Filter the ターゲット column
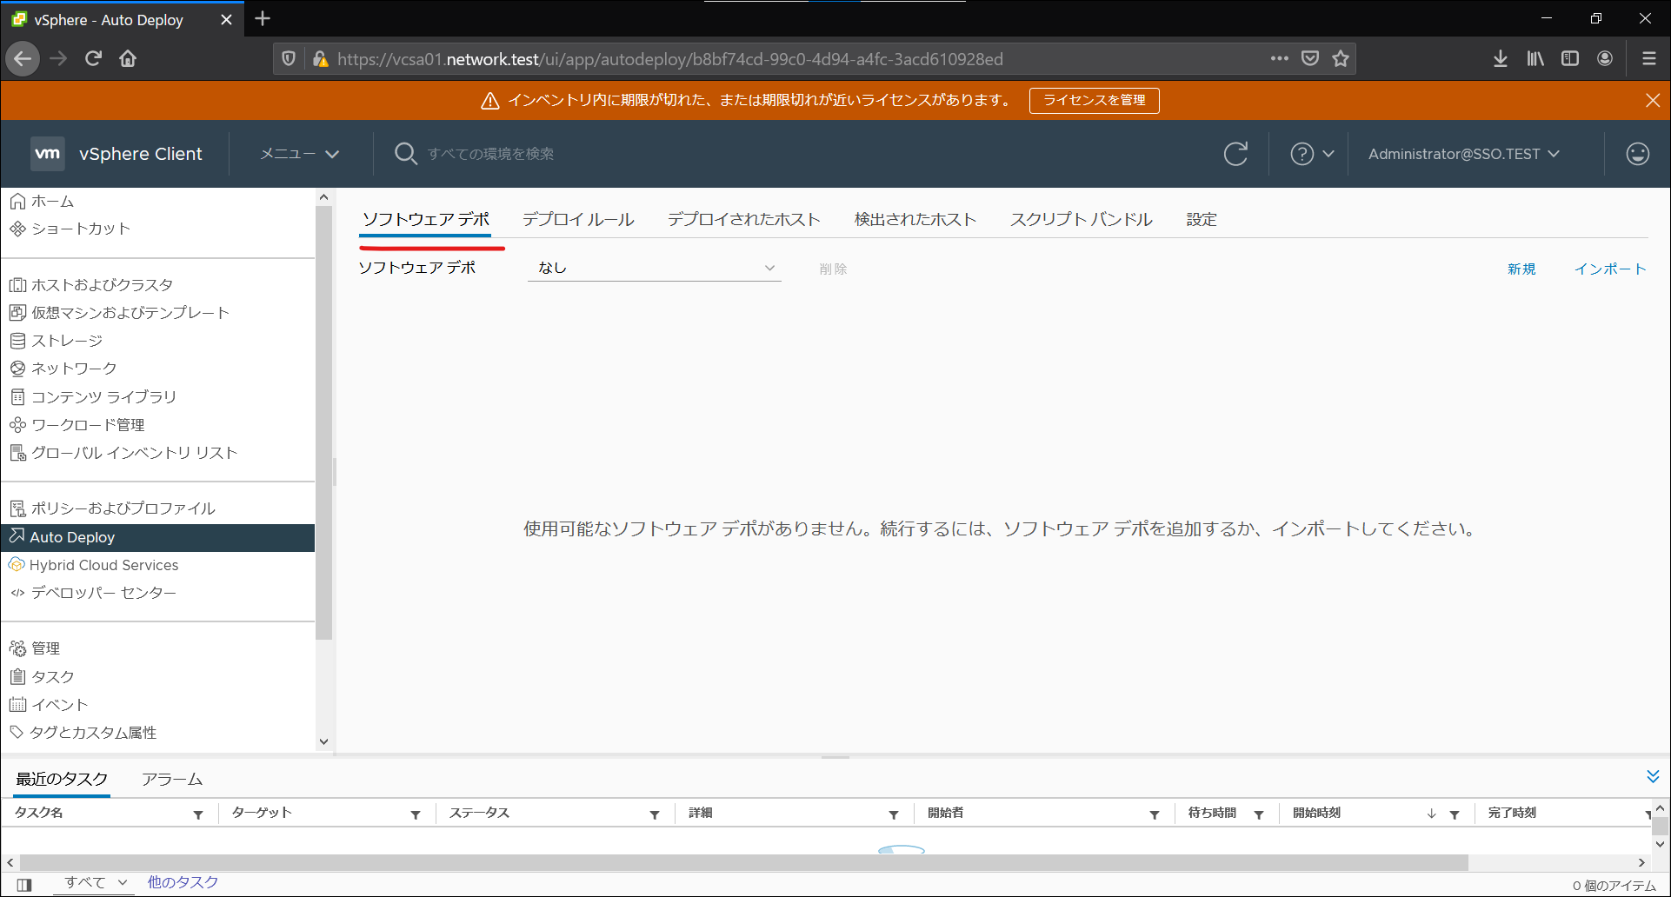Viewport: 1671px width, 897px height. (x=416, y=814)
